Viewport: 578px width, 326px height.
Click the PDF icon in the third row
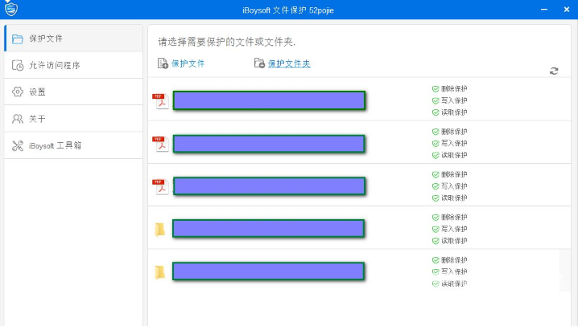[x=160, y=186]
